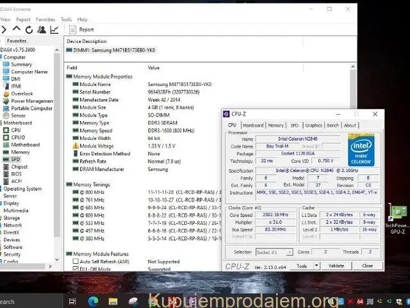Open File Explorer from the taskbar
Screen dimensions: 410x308
[x=113, y=301]
